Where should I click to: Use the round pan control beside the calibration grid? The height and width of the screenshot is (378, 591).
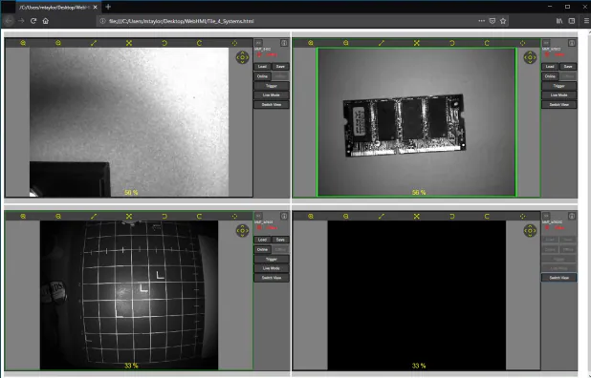coord(242,231)
